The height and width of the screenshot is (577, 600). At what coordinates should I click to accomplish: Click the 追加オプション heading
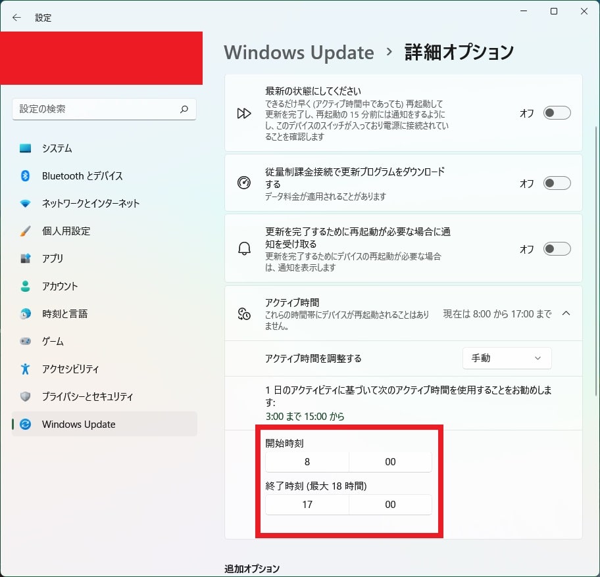[x=252, y=568]
